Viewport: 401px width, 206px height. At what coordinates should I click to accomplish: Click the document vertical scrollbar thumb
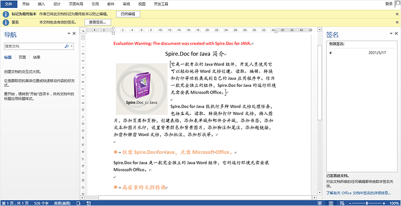click(319, 82)
